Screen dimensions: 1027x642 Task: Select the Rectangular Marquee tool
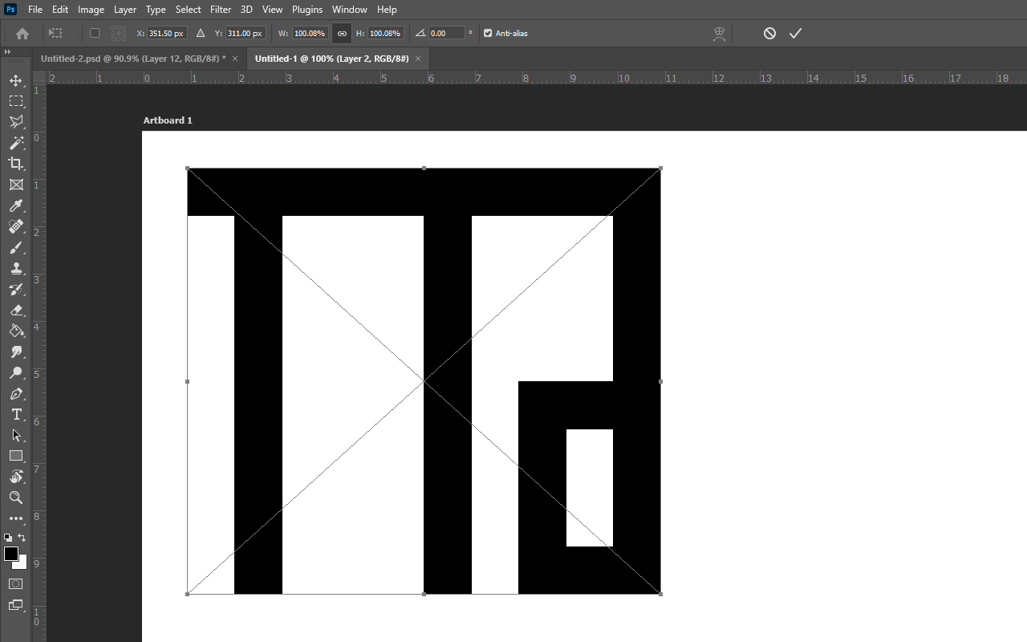pos(16,101)
